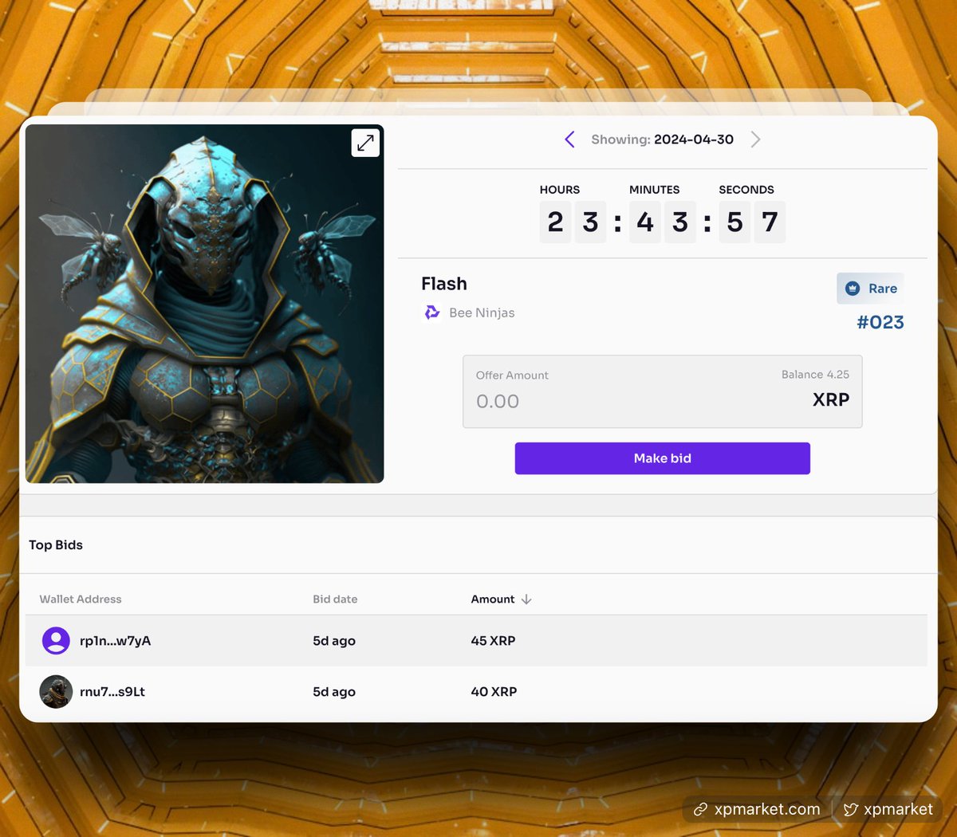
Task: Click 5d ago in the rp1n...w7yA row
Action: (334, 641)
